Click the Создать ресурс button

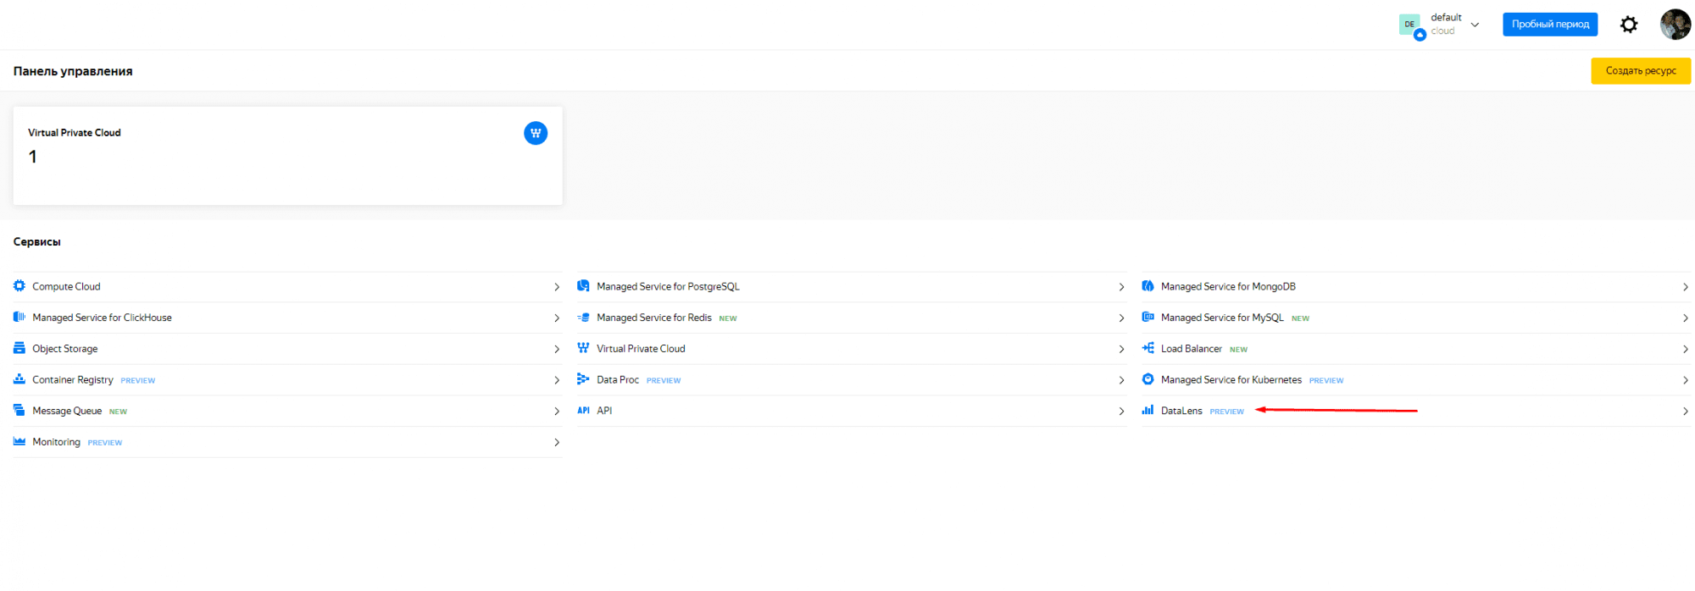1641,71
